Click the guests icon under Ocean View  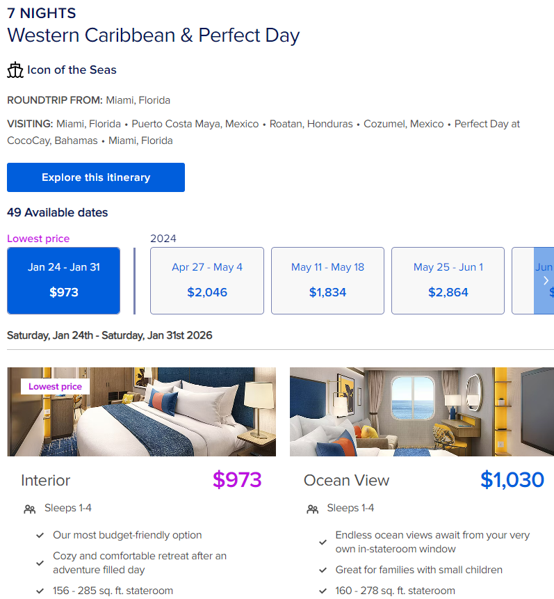tap(312, 509)
